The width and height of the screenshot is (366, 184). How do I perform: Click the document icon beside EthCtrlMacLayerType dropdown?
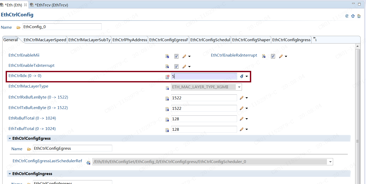[x=167, y=88]
